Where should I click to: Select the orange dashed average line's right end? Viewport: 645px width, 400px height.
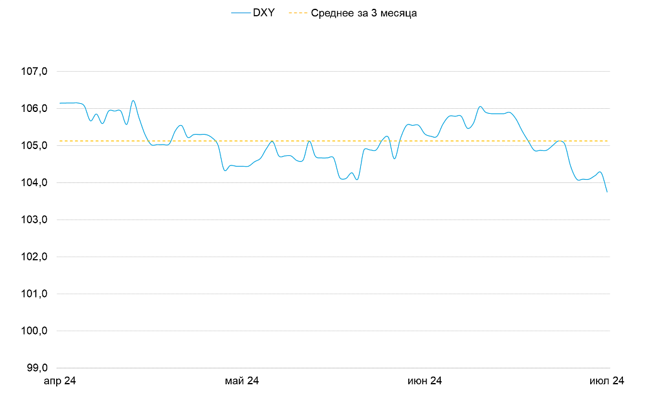608,141
